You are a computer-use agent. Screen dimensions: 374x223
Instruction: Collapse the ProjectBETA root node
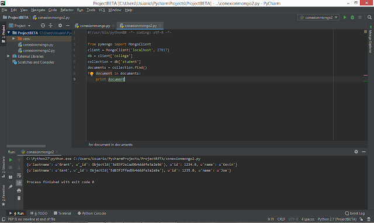pyautogui.click(x=9, y=33)
